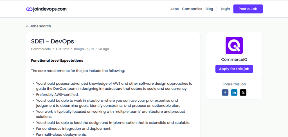Open the Blog nav link

pyautogui.click(x=209, y=9)
